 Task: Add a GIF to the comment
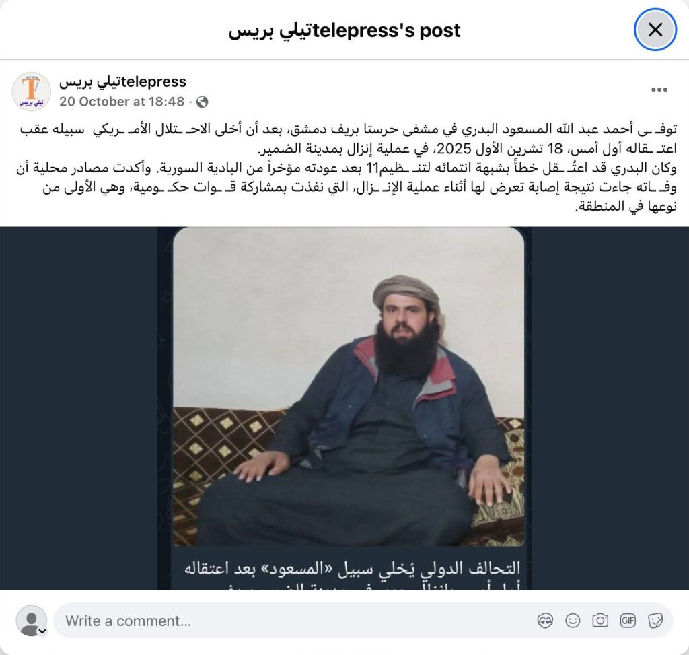(628, 621)
